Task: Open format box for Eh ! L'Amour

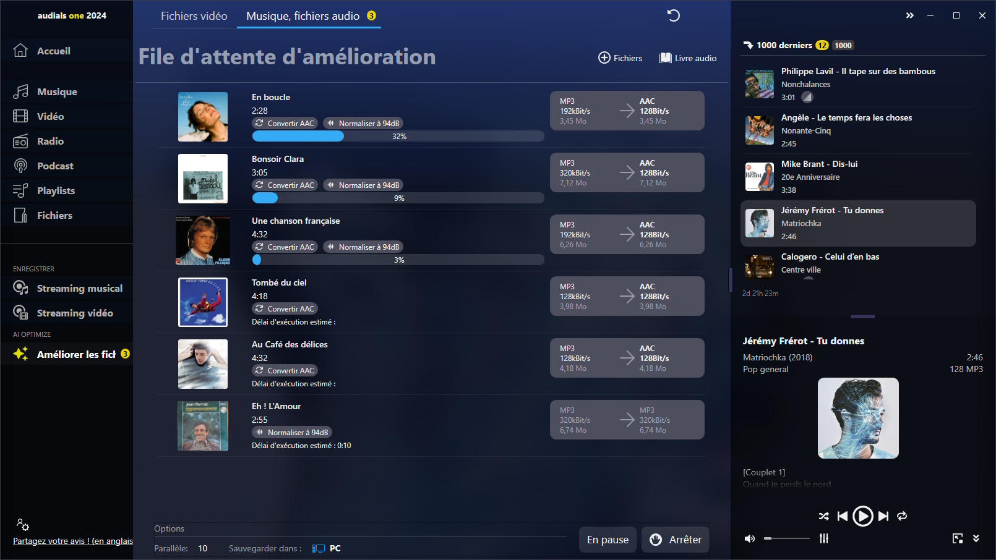Action: (627, 420)
